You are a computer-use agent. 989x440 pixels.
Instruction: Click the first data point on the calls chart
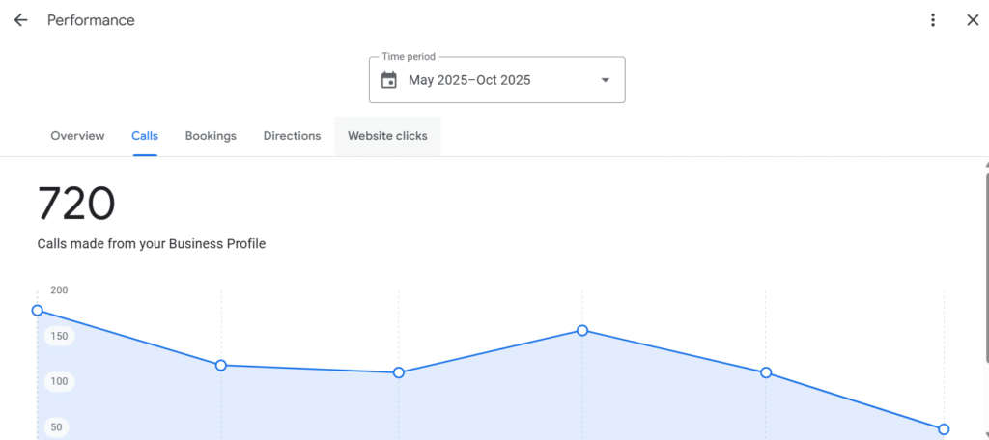coord(38,311)
